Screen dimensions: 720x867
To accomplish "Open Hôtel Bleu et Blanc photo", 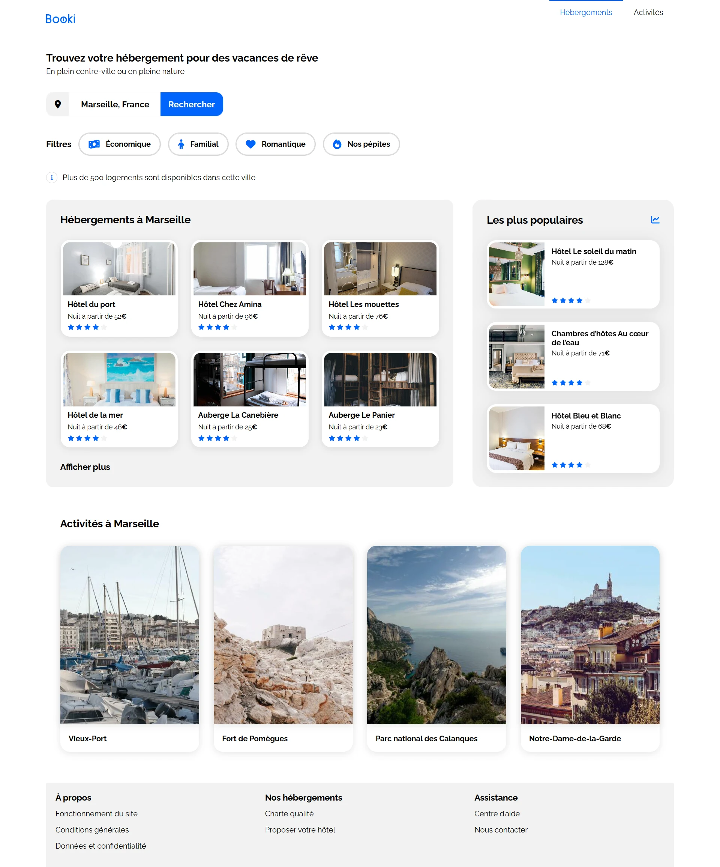I will [x=517, y=438].
